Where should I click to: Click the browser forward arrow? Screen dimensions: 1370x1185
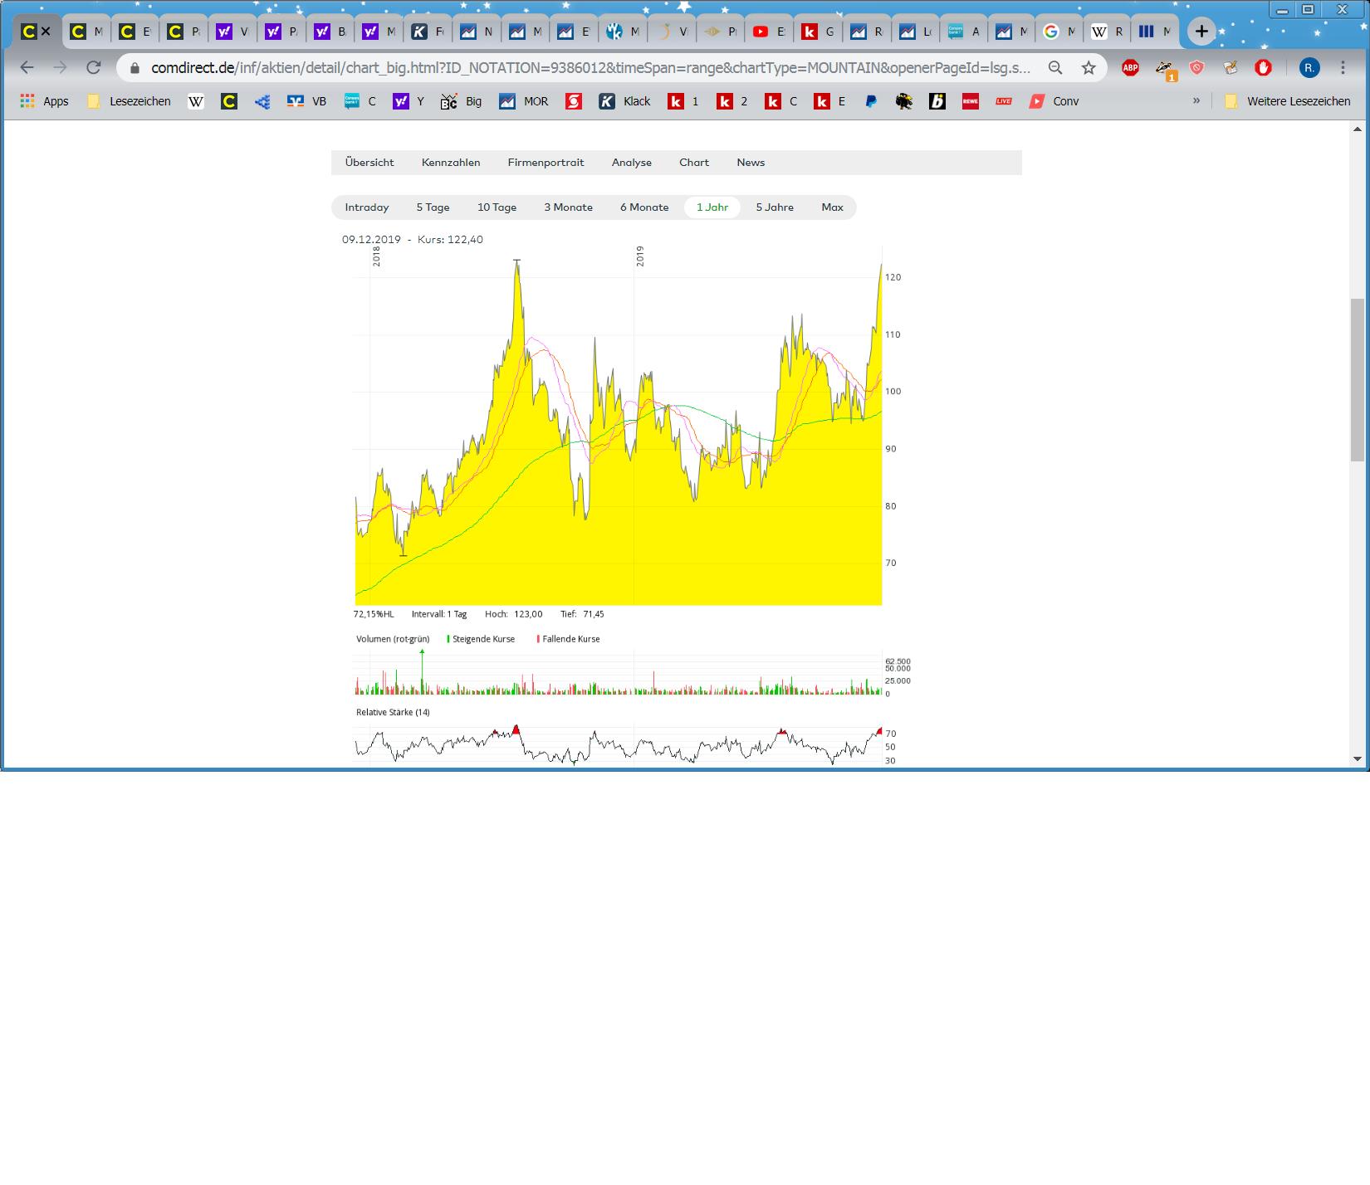point(60,68)
